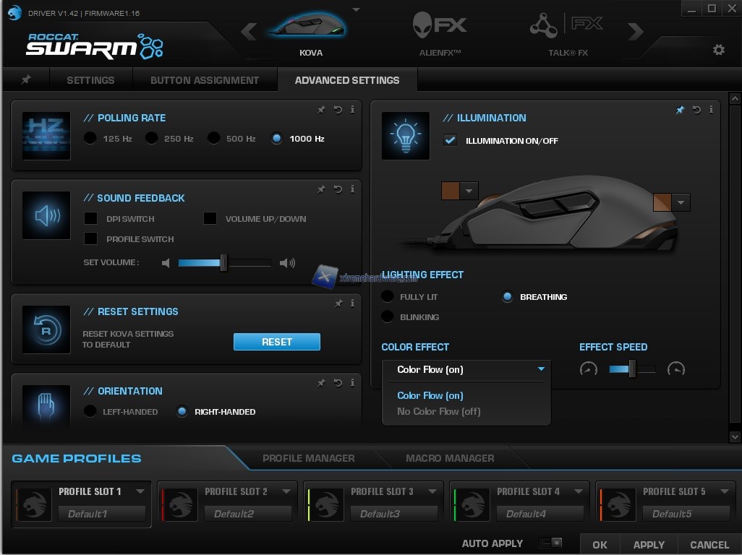Click the info icon in Sound Feedback panel

[352, 189]
